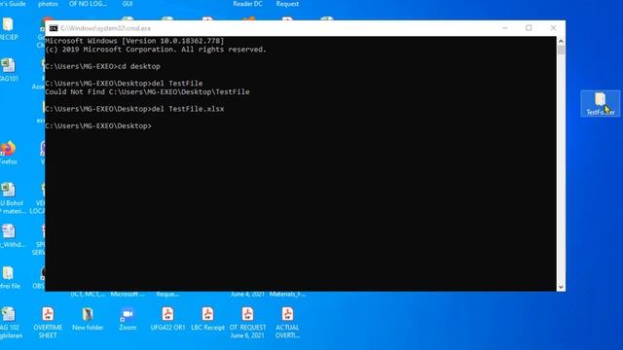Select the LBC Receipt PDF icon
This screenshot has width=623, height=350.
[x=207, y=320]
